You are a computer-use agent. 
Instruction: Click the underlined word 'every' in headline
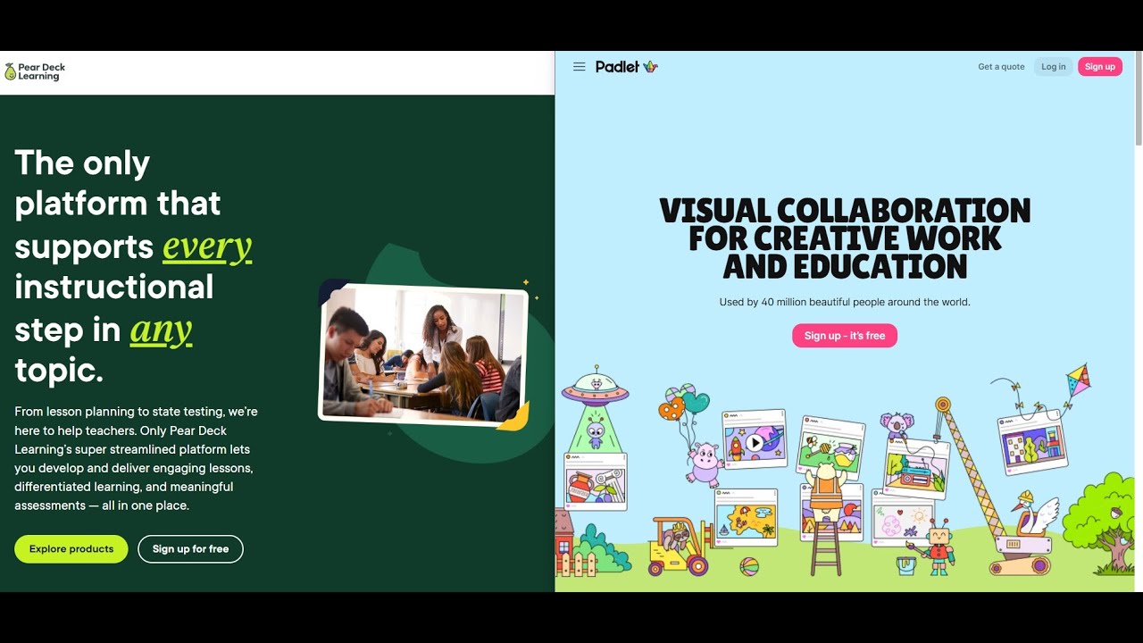click(x=207, y=246)
